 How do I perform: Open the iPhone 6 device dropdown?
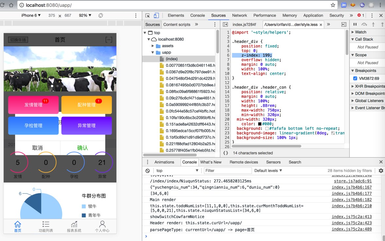pos(31,15)
